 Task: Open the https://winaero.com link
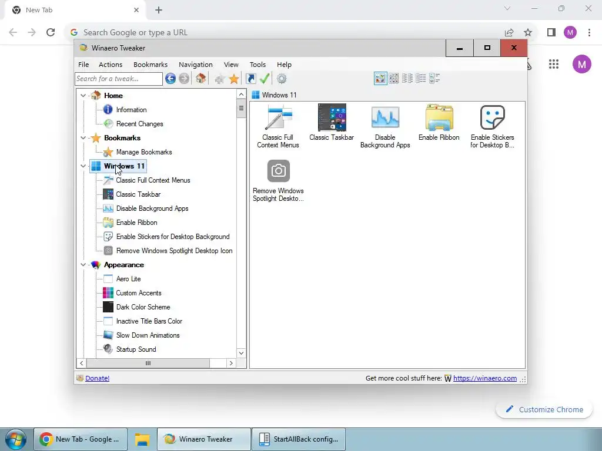pos(485,378)
